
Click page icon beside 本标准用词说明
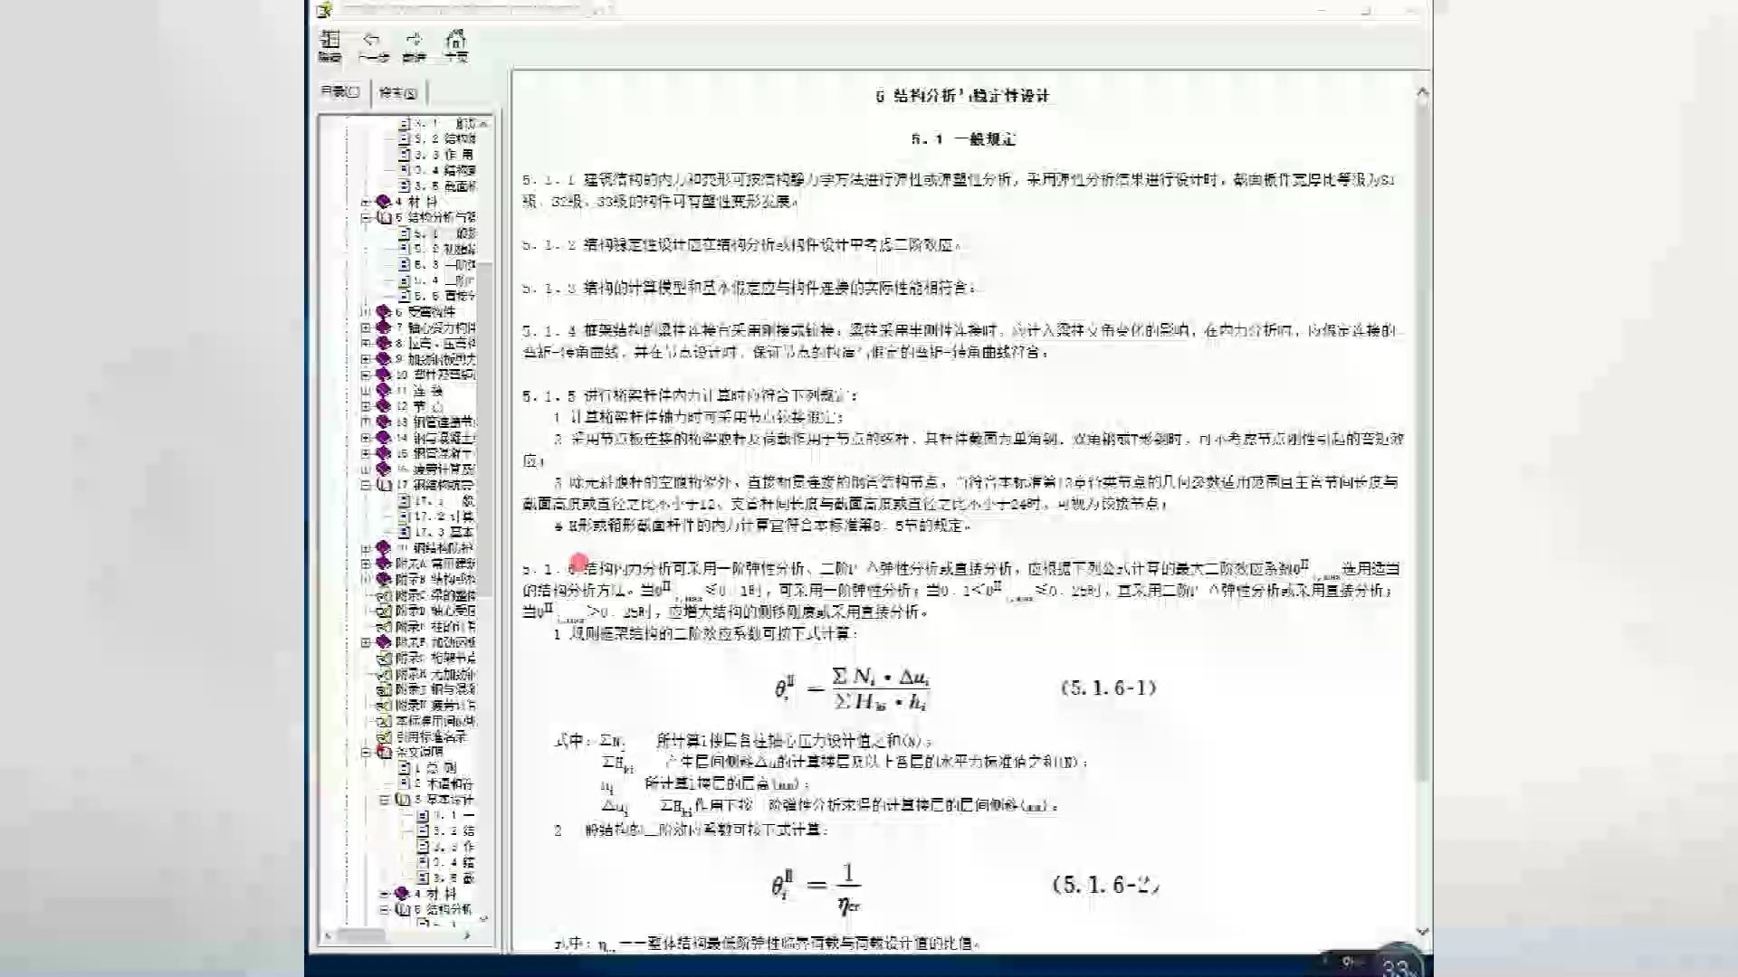[x=383, y=721]
